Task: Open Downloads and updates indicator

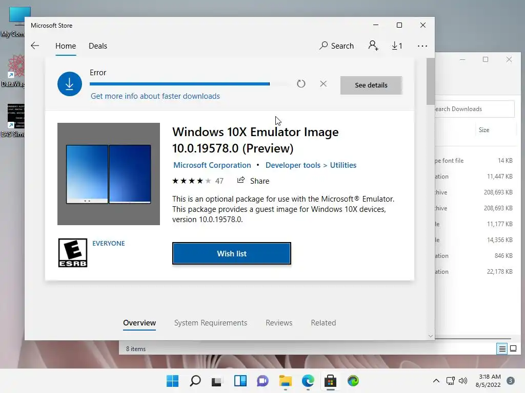Action: [x=397, y=46]
